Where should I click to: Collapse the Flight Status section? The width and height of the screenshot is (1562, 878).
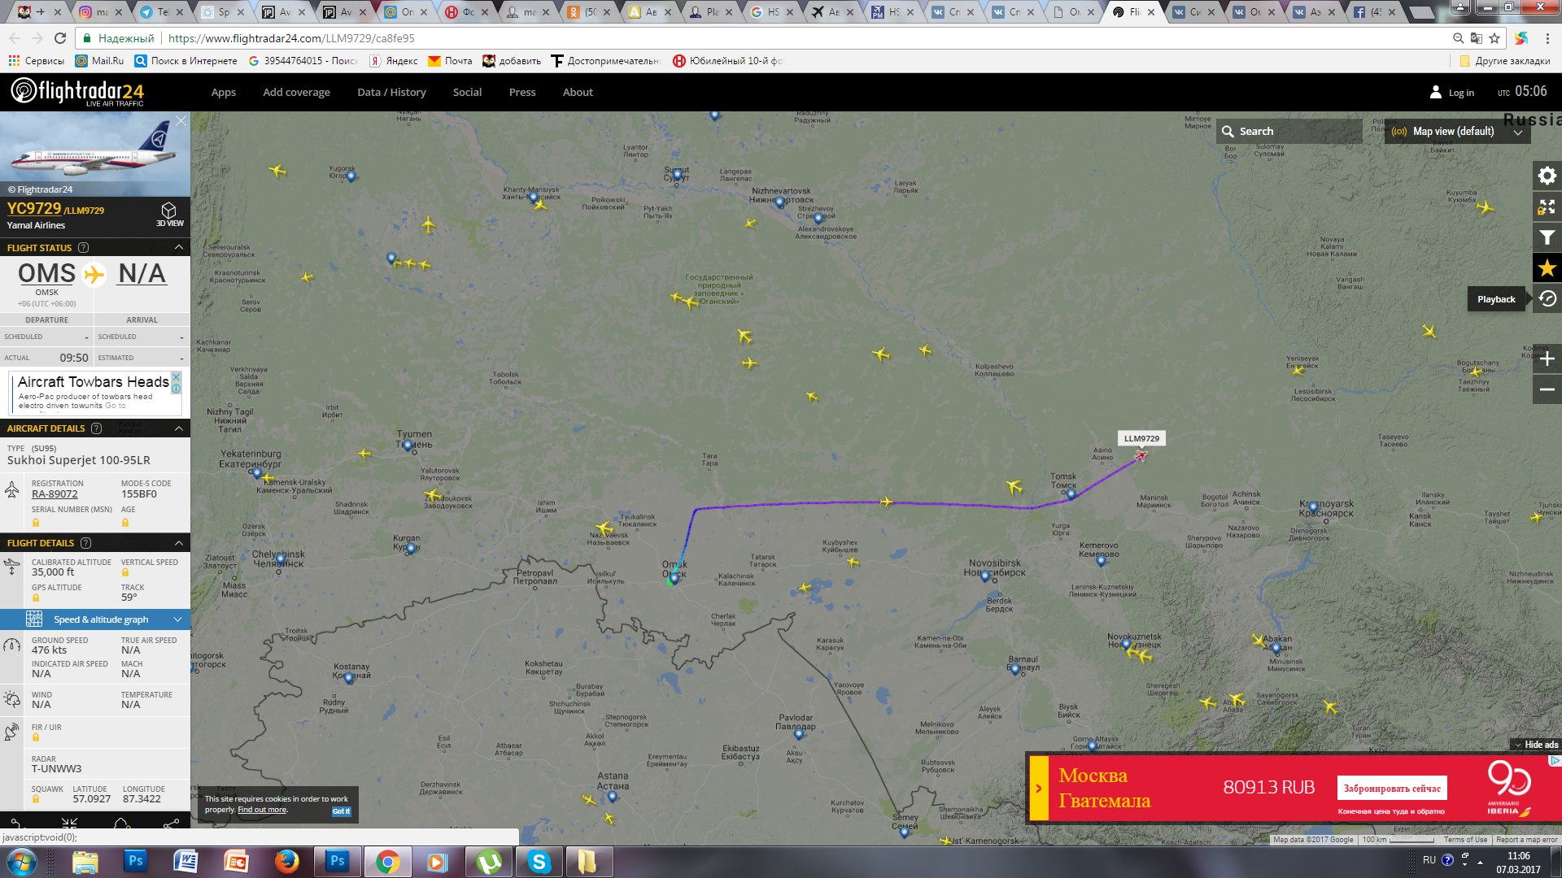pyautogui.click(x=179, y=247)
